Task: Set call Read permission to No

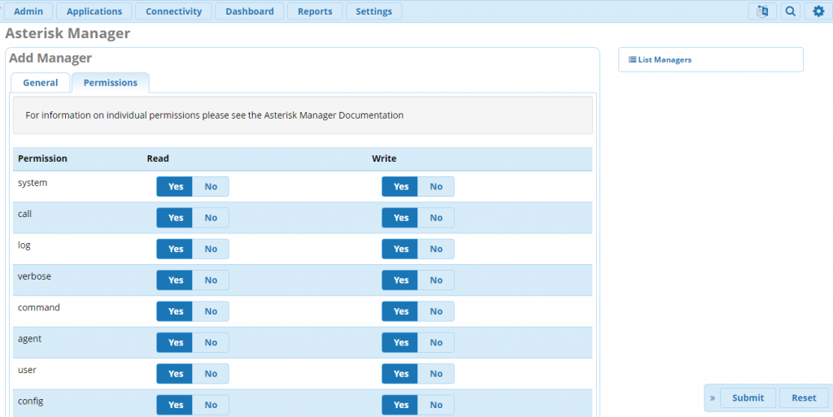Action: coord(211,218)
